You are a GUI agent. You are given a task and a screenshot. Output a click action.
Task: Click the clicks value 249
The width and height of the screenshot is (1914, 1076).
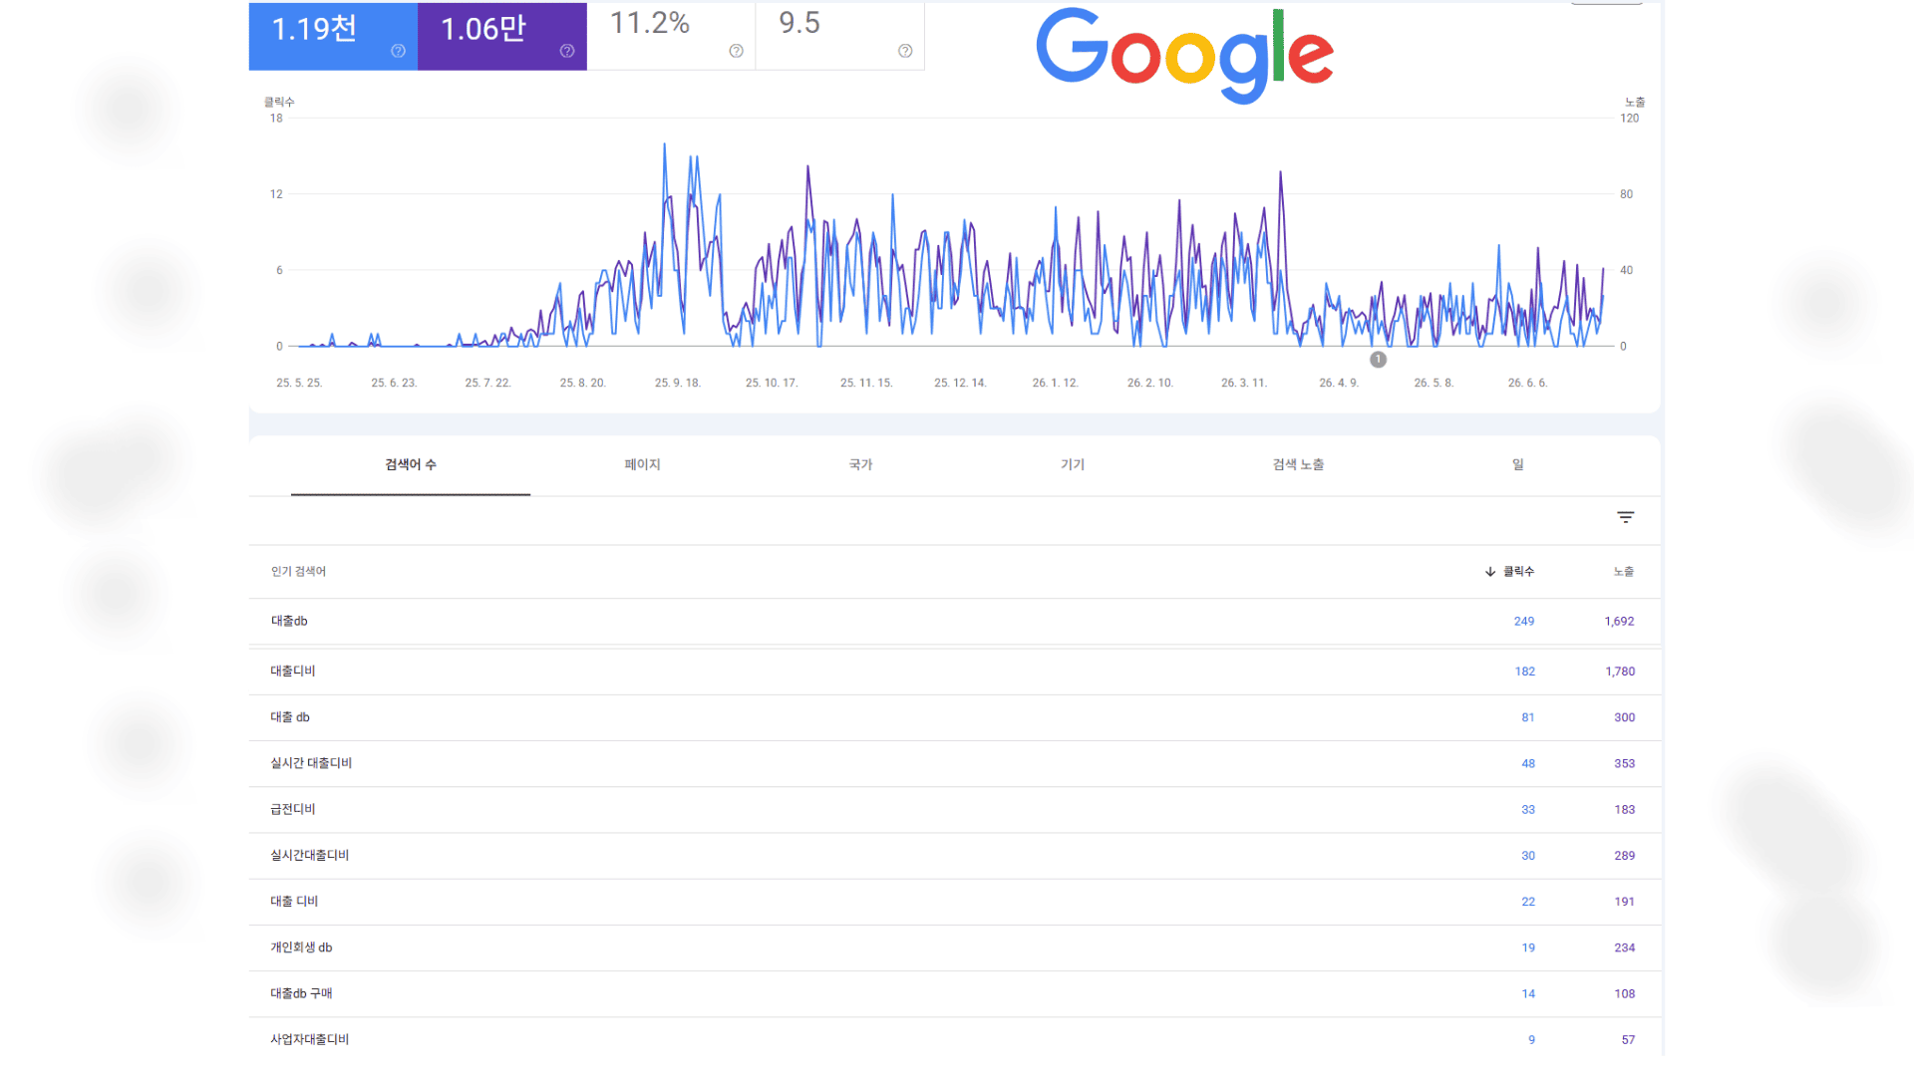[x=1524, y=622]
